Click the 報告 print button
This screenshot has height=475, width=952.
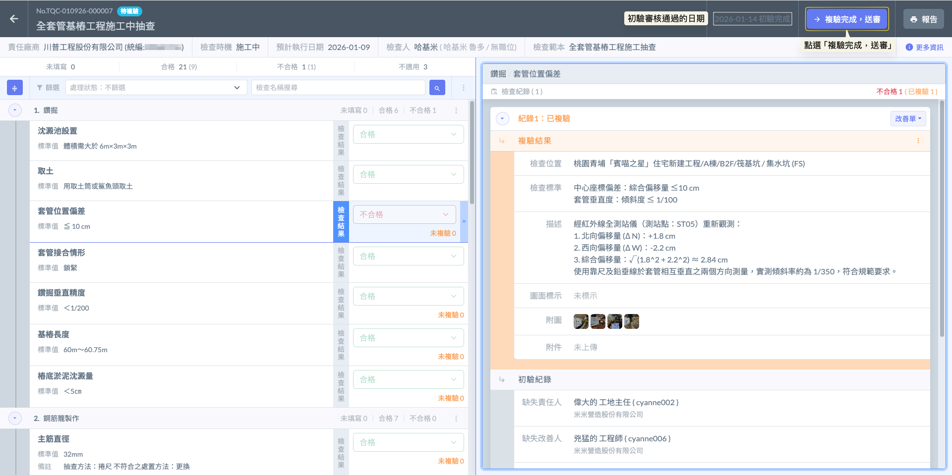click(923, 19)
